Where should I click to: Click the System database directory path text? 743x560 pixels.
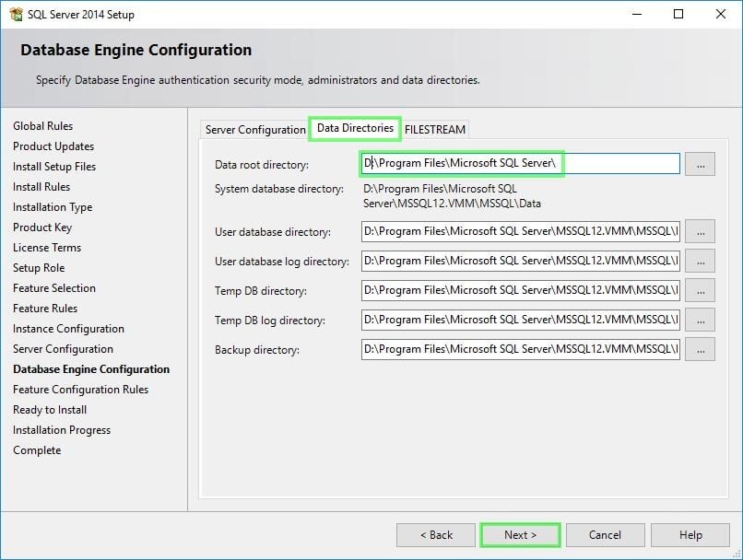click(x=452, y=196)
